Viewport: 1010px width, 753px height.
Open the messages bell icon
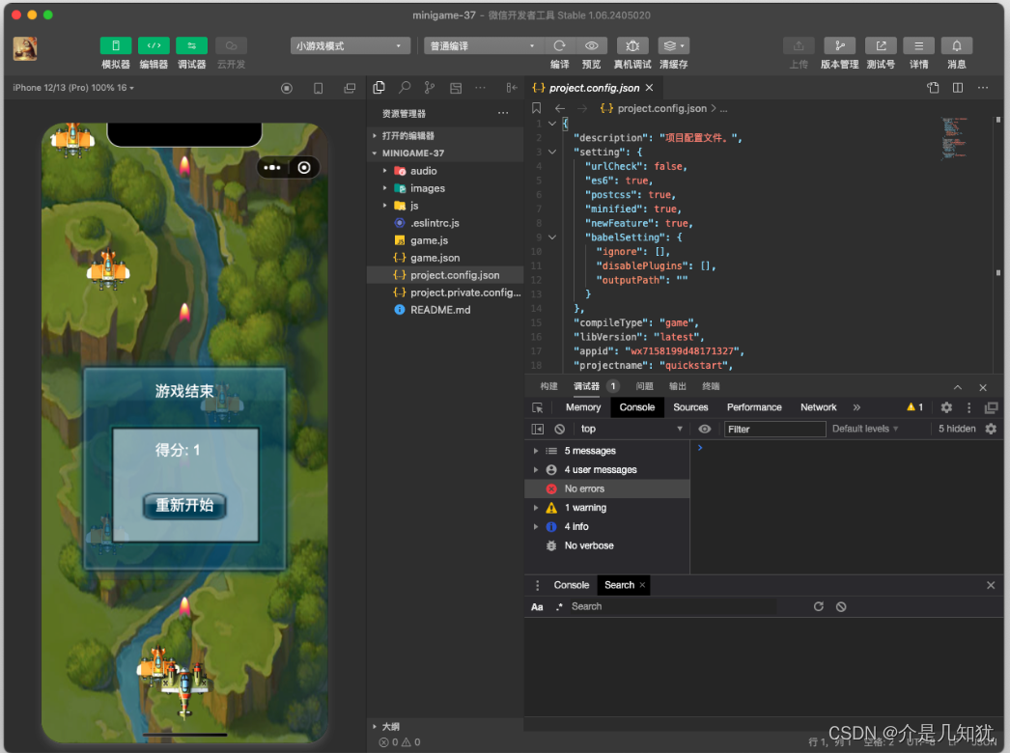point(957,45)
